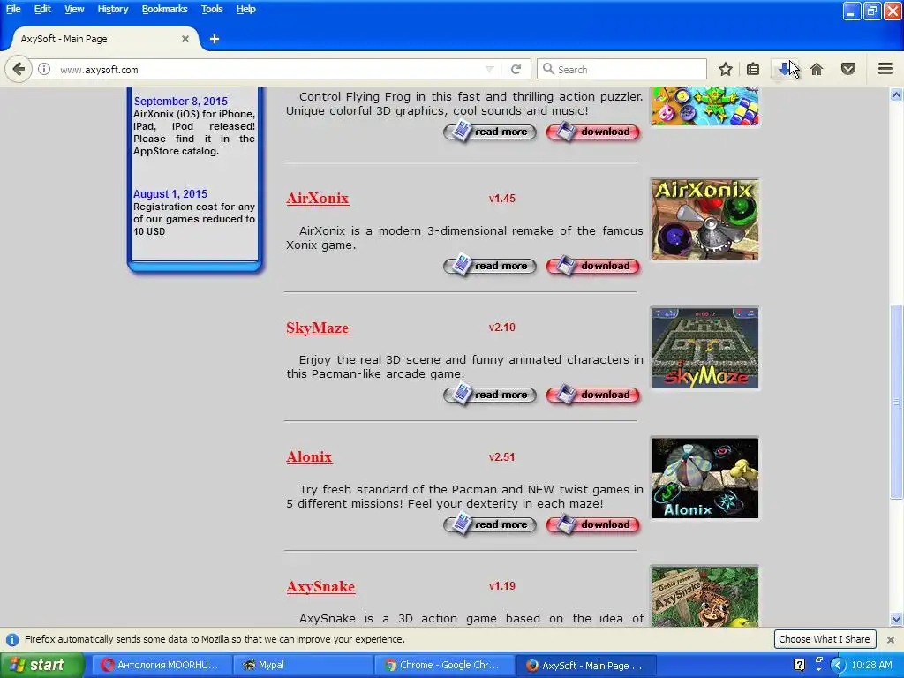
Task: Click read more under Alonix
Action: click(490, 524)
